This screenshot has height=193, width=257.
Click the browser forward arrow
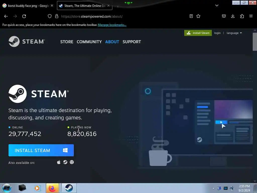point(15,16)
